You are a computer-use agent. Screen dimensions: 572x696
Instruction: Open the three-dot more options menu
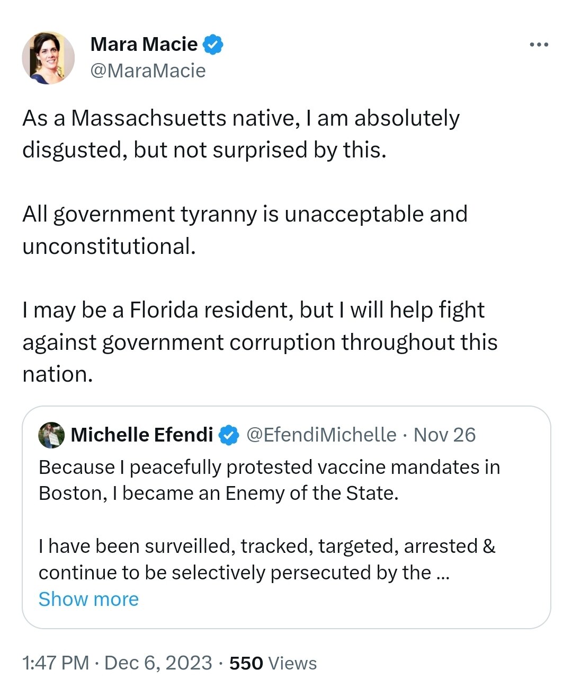point(539,45)
